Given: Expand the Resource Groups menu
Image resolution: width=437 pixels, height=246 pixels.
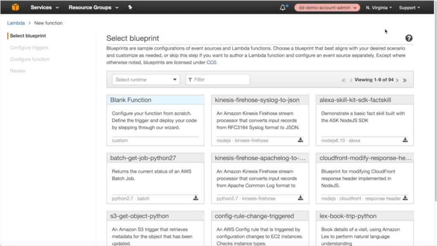Looking at the screenshot, I should coord(93,8).
